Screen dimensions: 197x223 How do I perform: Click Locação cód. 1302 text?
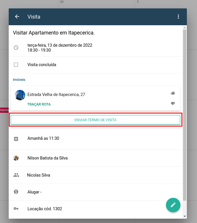(45, 209)
